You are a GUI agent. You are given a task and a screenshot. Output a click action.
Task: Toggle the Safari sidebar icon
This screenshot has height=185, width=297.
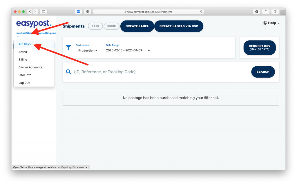[x=44, y=12]
